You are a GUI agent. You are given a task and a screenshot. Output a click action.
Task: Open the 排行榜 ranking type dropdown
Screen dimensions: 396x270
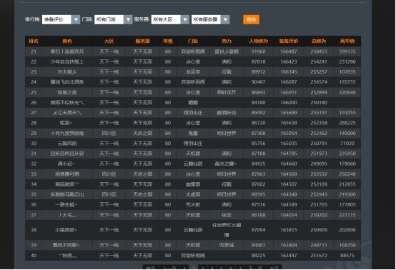[61, 19]
